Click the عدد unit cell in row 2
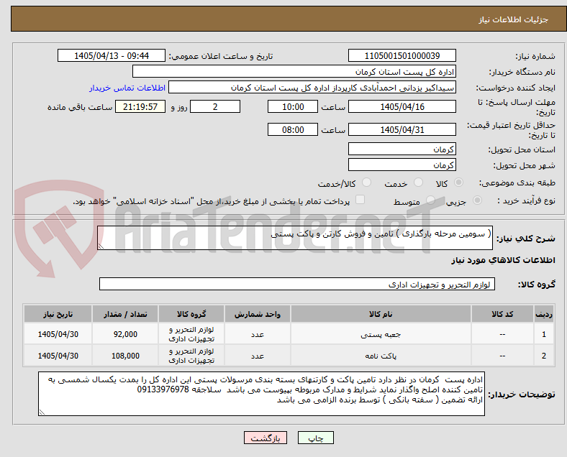 [x=257, y=356]
